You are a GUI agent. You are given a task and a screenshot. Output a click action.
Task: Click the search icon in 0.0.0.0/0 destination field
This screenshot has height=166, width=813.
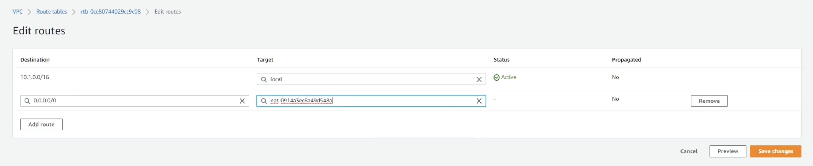pyautogui.click(x=27, y=101)
